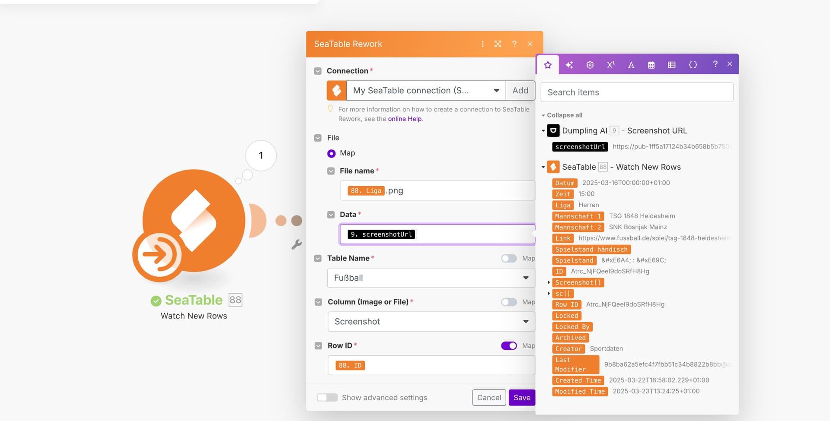Open help for the SeaTable Rework dialog
The image size is (830, 421).
(514, 44)
